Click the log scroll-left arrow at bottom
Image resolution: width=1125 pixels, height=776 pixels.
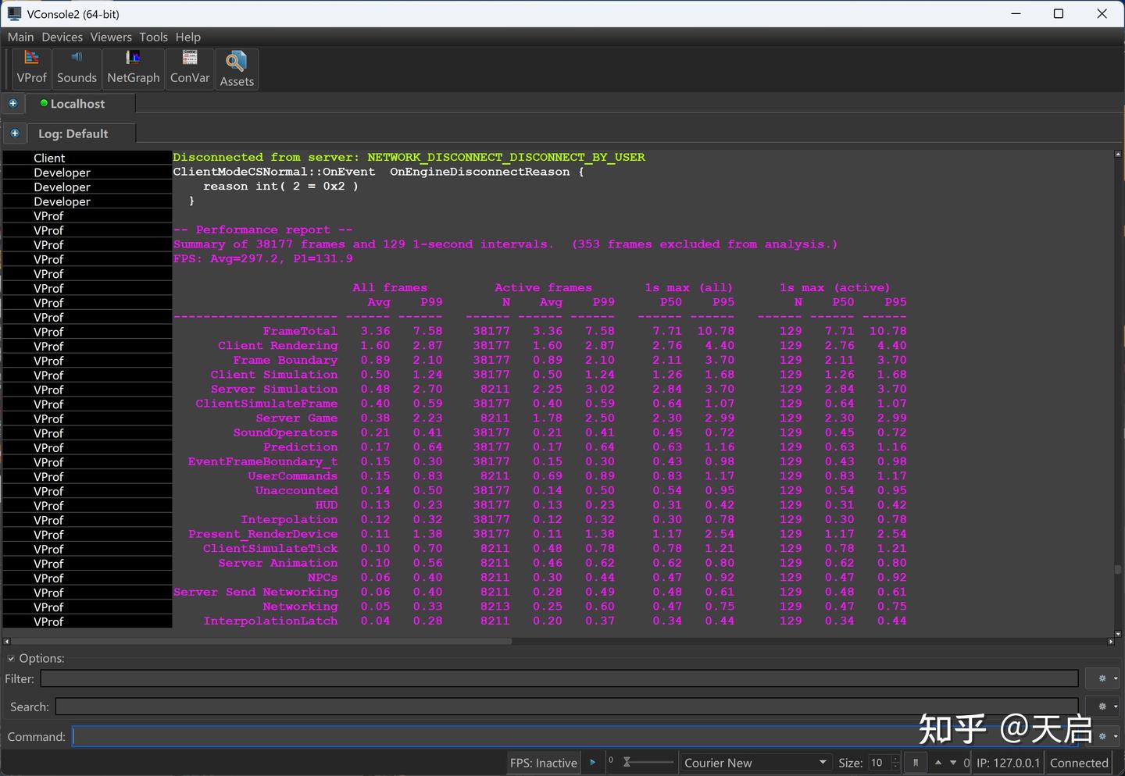(7, 642)
